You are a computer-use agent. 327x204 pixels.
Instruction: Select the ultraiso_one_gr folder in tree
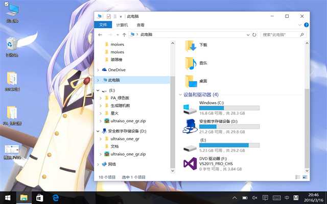[x=125, y=139]
